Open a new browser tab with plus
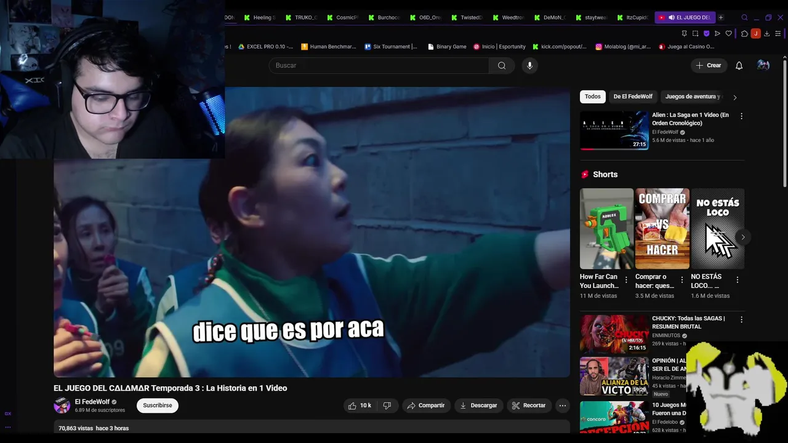Viewport: 788px width, 443px height. (721, 17)
